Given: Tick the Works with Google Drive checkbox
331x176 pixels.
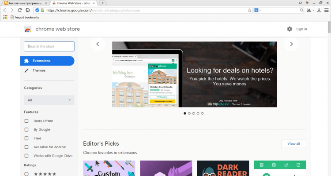Looking at the screenshot, I should tap(26, 156).
